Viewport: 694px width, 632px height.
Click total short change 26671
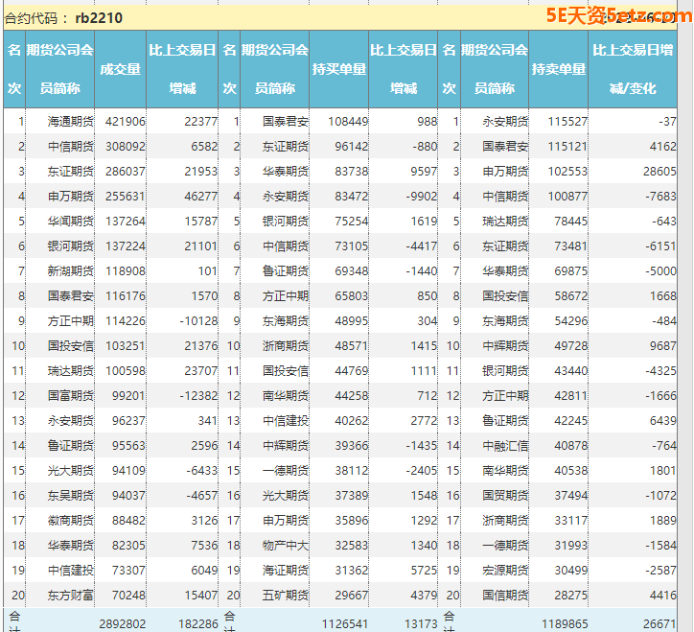click(x=659, y=624)
